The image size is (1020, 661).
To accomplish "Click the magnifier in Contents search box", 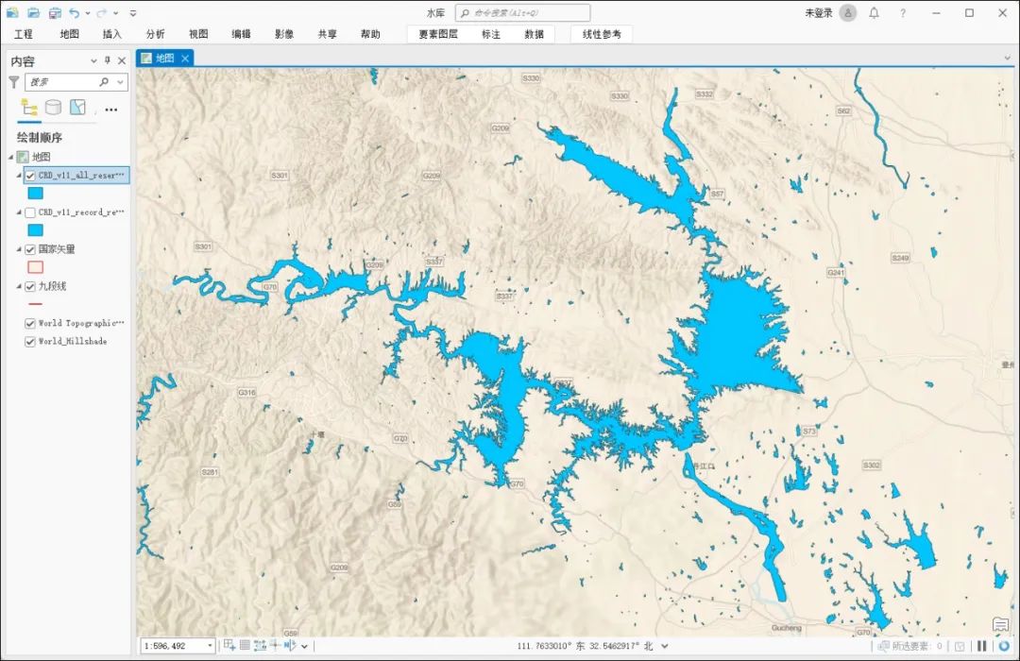I will (104, 82).
